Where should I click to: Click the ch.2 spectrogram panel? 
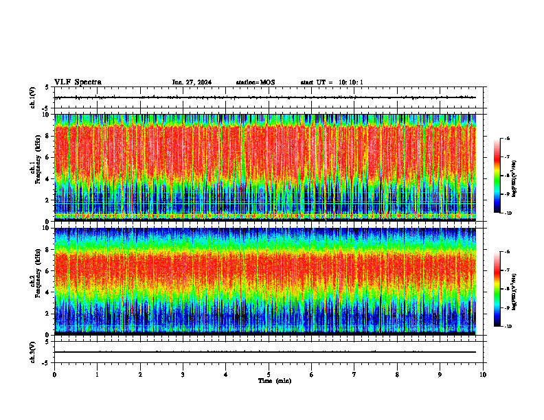[265, 281]
